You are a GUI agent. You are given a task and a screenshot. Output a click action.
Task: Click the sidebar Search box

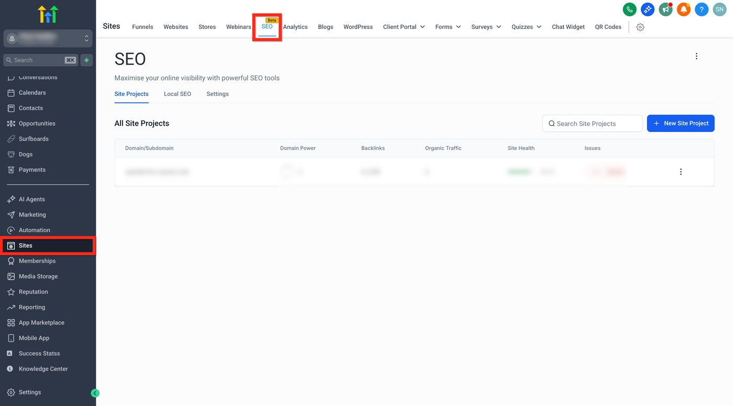click(x=41, y=60)
